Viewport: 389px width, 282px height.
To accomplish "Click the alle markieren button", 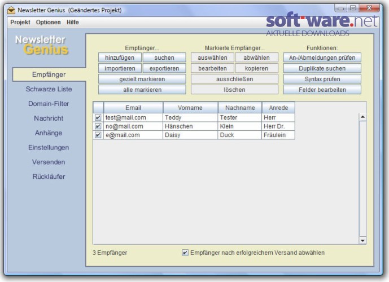I will (x=142, y=90).
